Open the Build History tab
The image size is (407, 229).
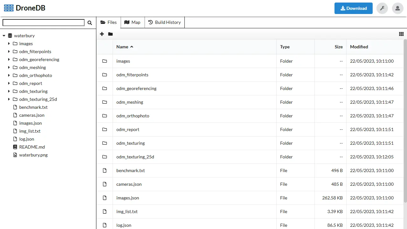click(x=164, y=22)
